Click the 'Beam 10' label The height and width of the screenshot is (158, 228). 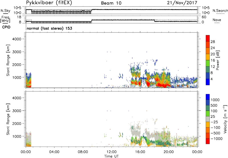(111, 3)
